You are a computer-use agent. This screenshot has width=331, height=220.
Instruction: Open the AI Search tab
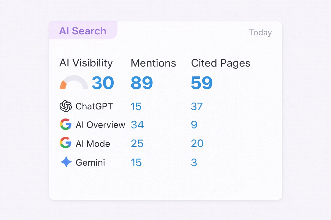point(83,31)
